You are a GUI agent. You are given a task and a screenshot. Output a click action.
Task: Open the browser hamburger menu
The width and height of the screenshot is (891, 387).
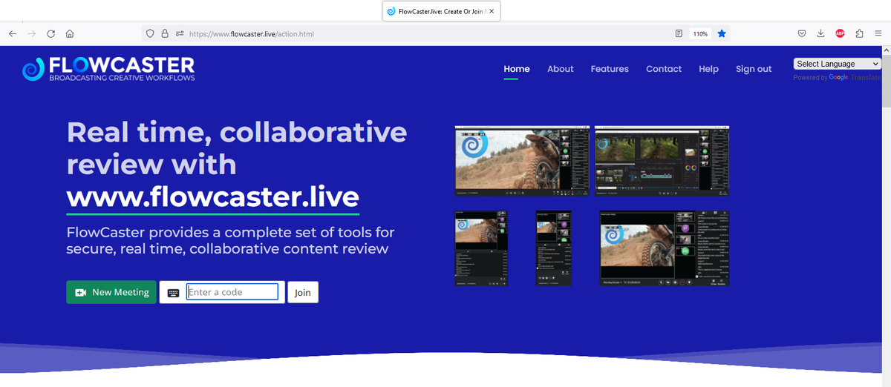(x=878, y=33)
